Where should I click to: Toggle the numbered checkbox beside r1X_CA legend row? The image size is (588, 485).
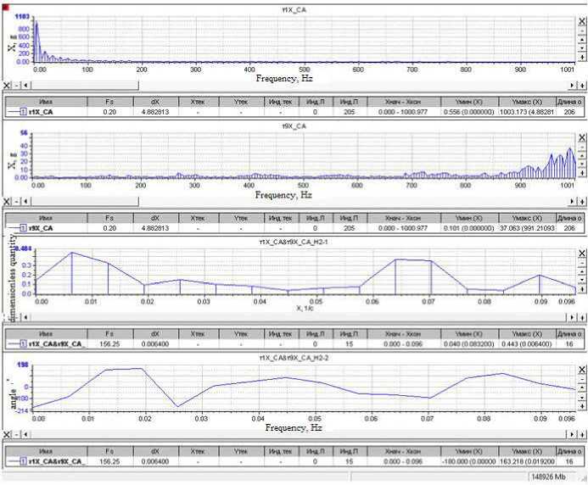coord(23,112)
